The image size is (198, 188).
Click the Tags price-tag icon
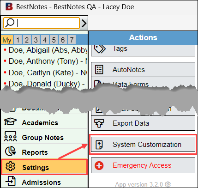tap(100, 49)
